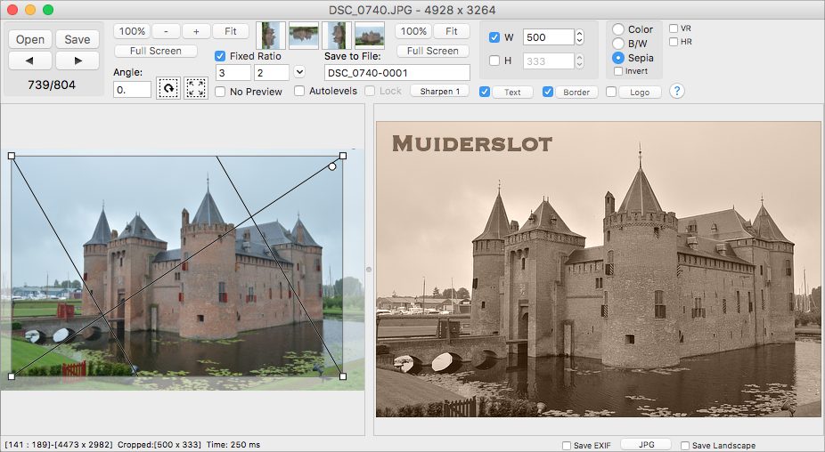Go to the previous image arrow
825x452 pixels.
(x=30, y=61)
